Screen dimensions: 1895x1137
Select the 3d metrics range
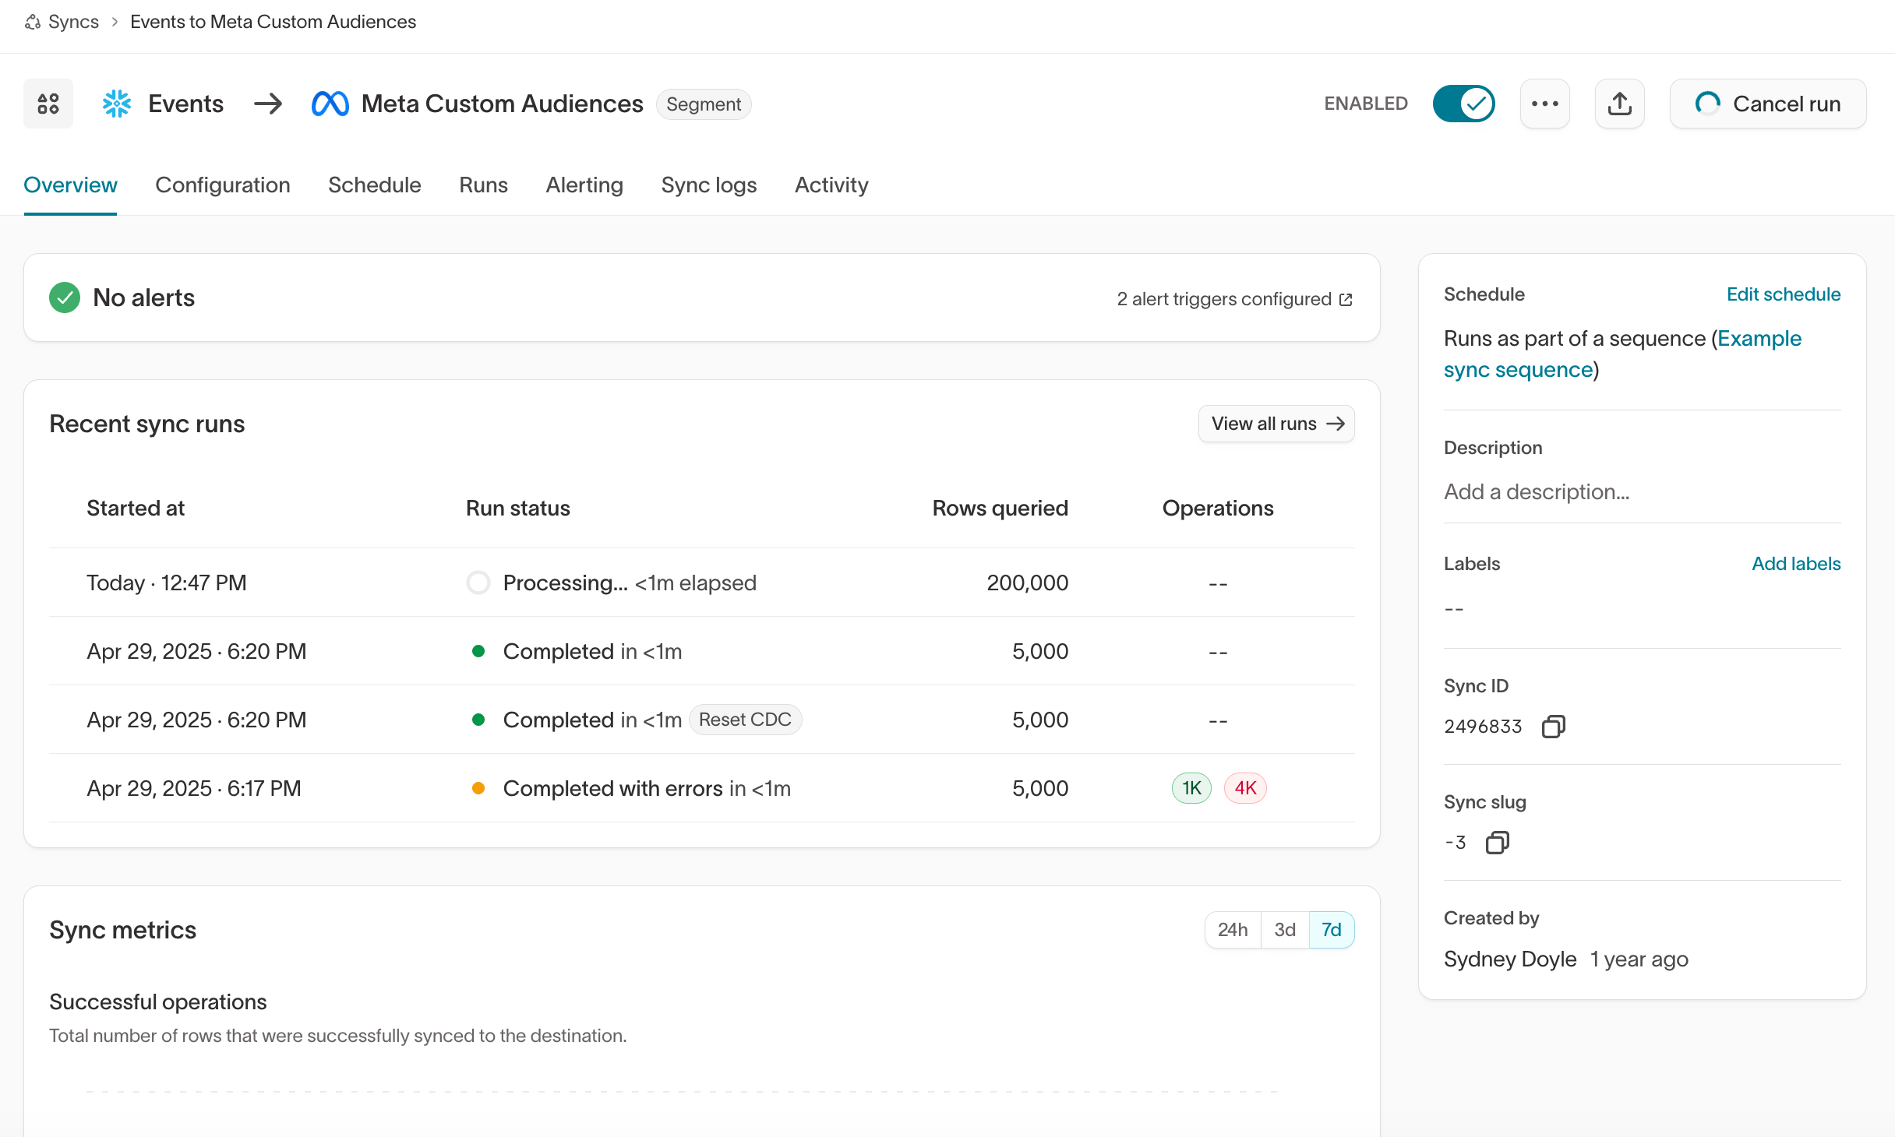point(1285,930)
